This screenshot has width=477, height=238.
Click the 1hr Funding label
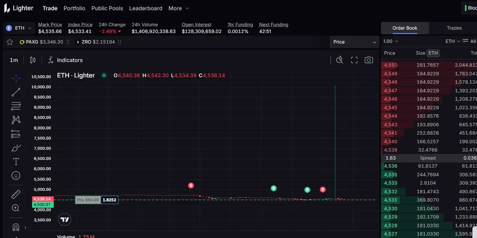coord(240,25)
